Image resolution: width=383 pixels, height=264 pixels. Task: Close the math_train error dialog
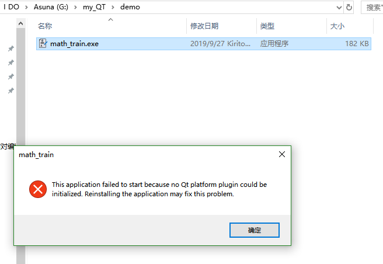coord(282,154)
